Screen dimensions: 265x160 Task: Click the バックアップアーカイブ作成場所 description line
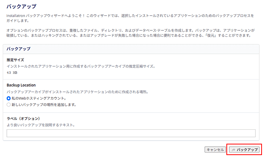[78, 92]
